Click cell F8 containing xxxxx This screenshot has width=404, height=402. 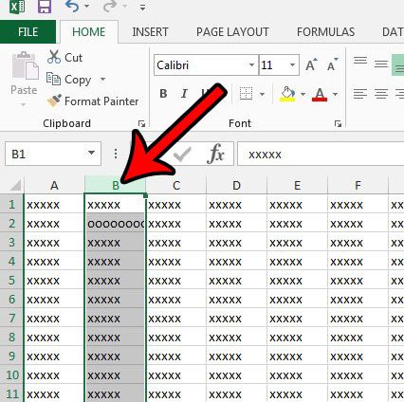(x=358, y=337)
